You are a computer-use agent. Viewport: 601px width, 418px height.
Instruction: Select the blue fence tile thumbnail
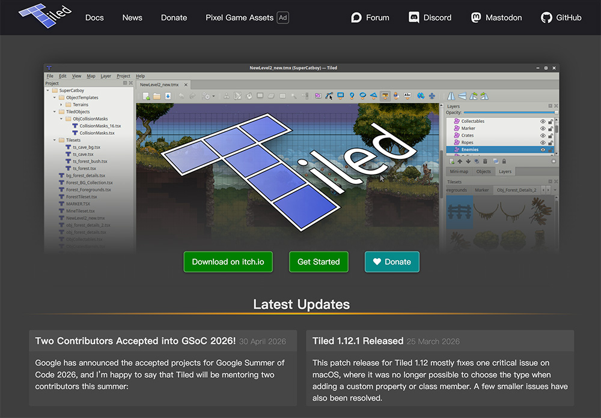click(x=460, y=212)
